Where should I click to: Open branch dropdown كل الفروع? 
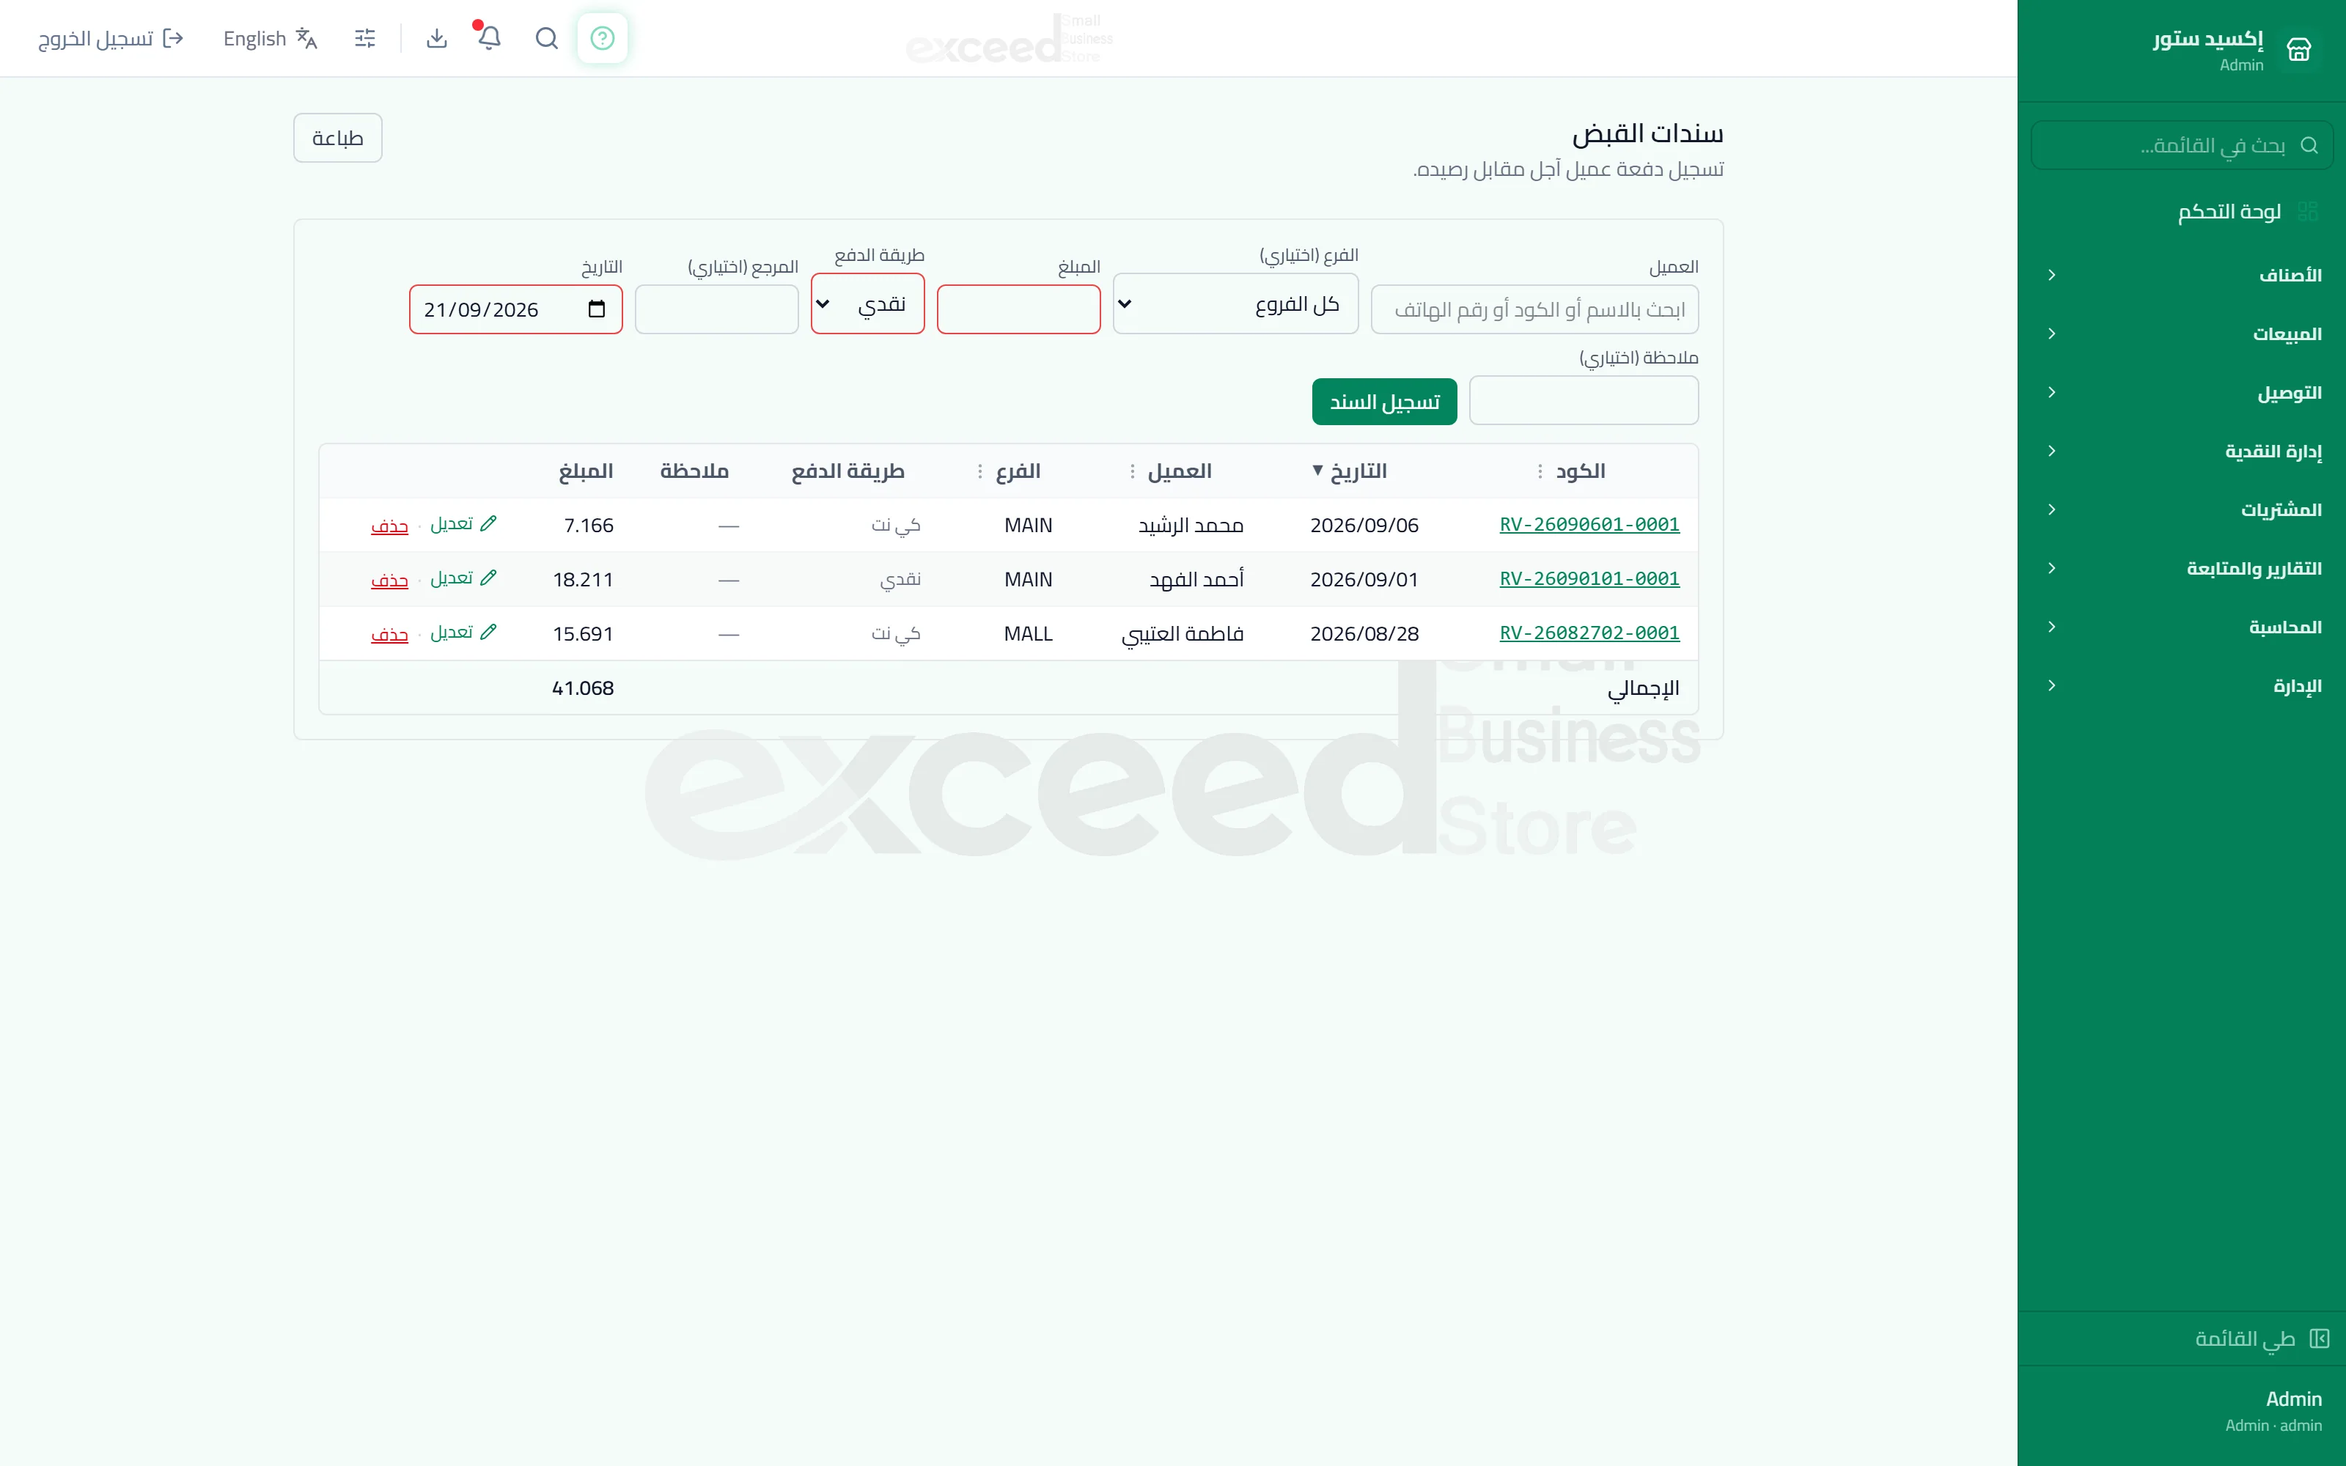pyautogui.click(x=1235, y=303)
